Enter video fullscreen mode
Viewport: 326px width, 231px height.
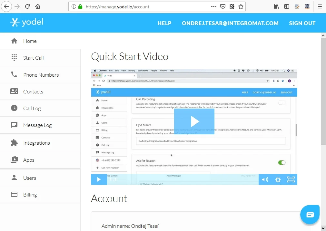(291, 179)
